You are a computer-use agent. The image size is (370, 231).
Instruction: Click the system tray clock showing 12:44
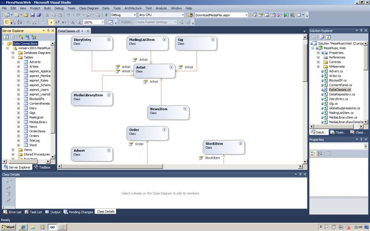358,227
